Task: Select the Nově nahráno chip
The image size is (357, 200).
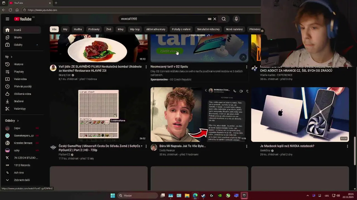Action: (x=234, y=29)
